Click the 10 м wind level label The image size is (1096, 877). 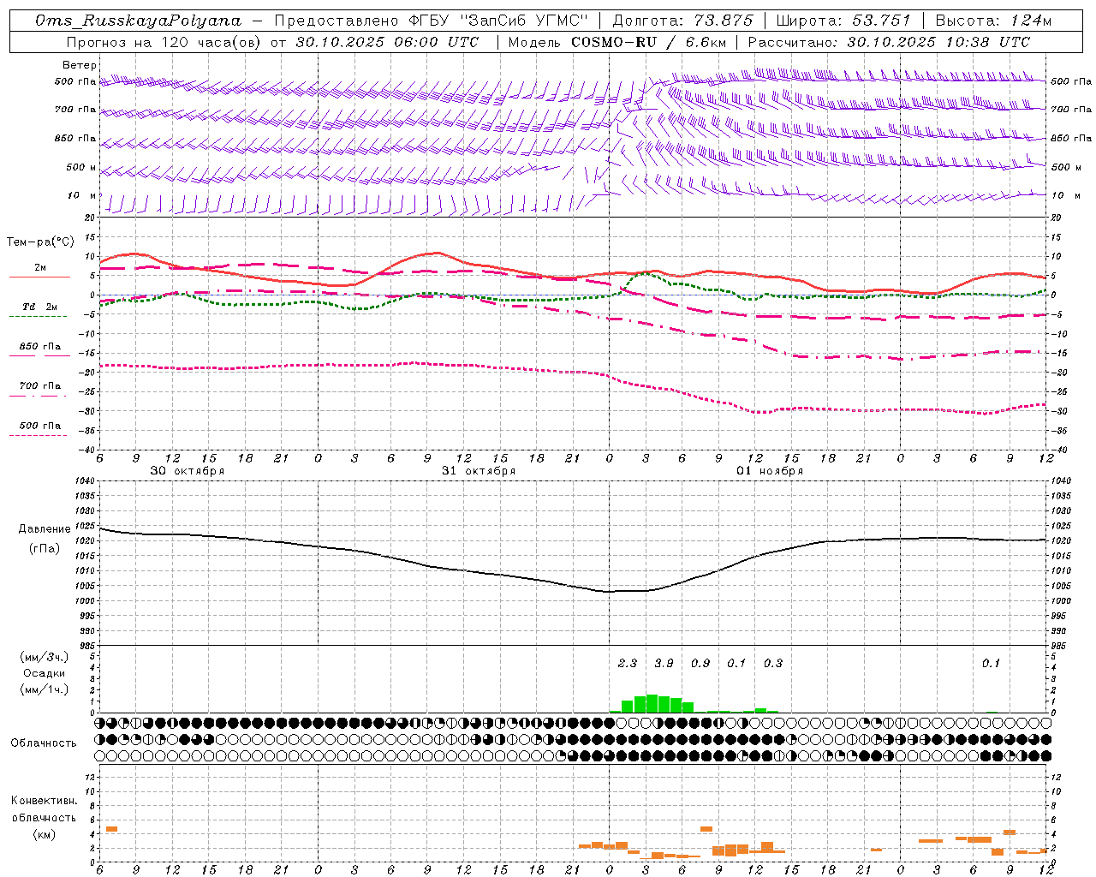click(x=82, y=195)
